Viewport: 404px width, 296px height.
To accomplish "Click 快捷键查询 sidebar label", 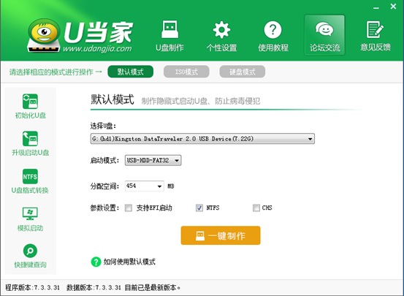I will pyautogui.click(x=30, y=265).
